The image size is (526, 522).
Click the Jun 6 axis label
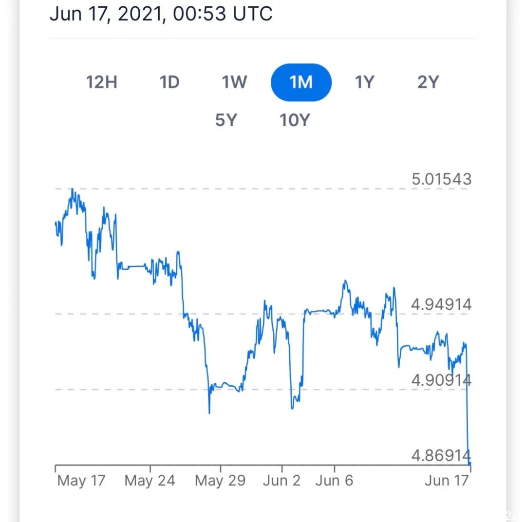click(x=335, y=481)
